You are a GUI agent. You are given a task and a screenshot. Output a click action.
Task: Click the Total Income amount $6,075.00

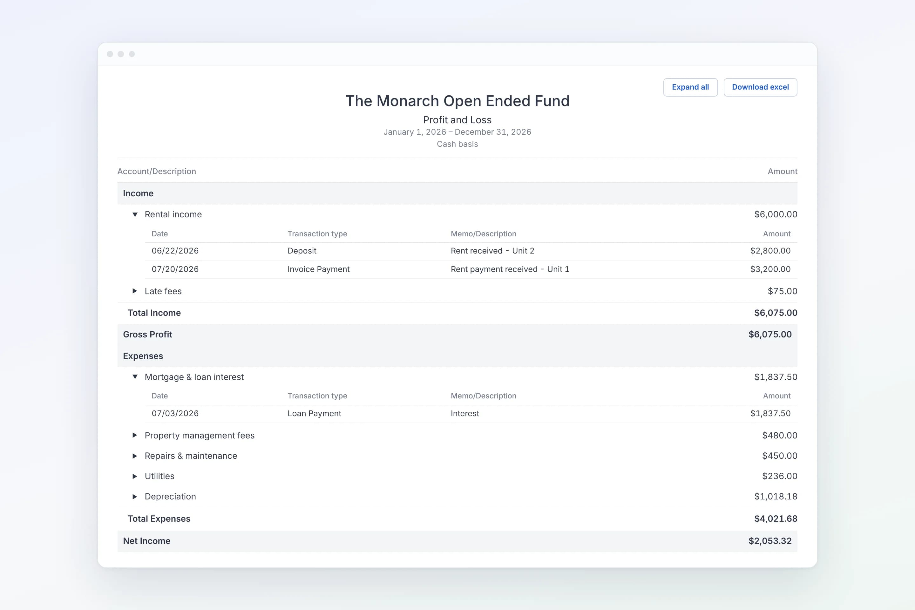[776, 313]
